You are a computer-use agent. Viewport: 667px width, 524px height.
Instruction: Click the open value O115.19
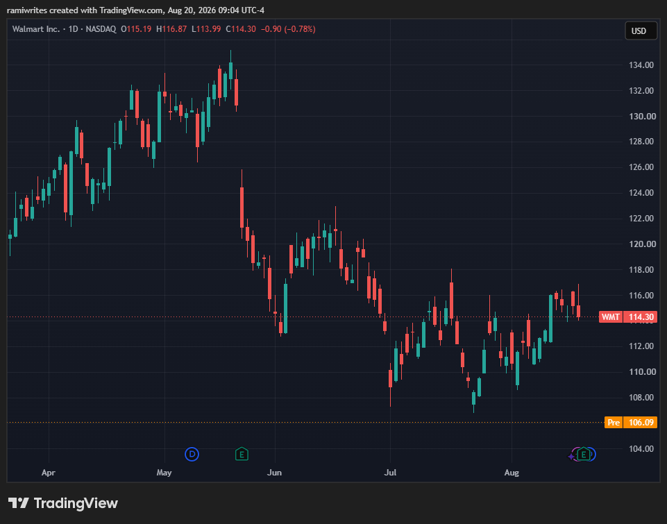[x=136, y=29]
